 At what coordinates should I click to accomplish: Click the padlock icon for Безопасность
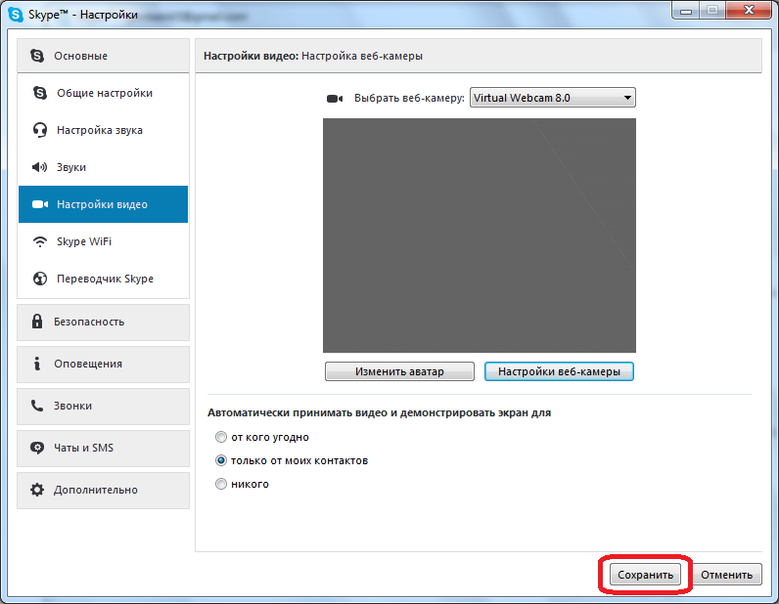point(37,322)
